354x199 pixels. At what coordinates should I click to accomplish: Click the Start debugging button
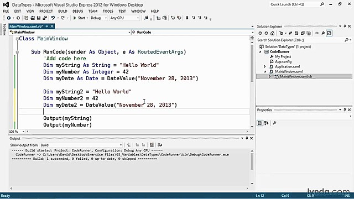pyautogui.click(x=79, y=18)
